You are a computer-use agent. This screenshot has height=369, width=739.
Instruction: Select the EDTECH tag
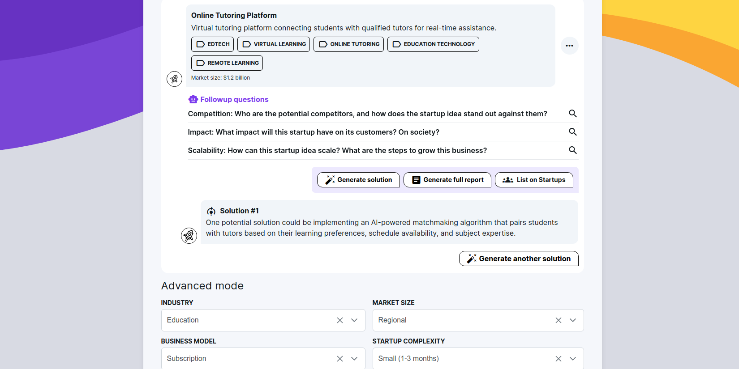212,44
